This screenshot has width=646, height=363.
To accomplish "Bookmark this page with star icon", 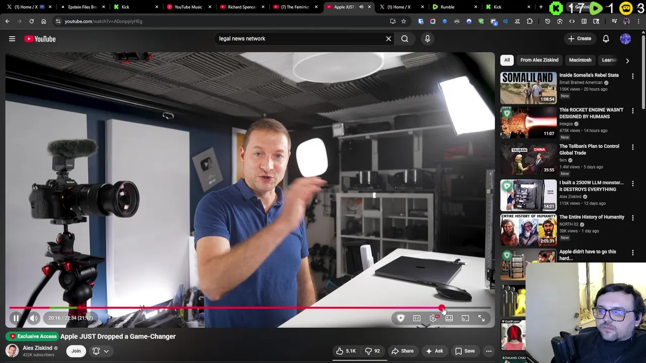I will (x=404, y=21).
